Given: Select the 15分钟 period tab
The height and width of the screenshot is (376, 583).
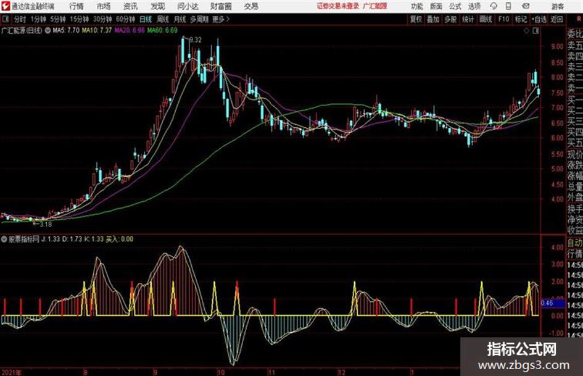Looking at the screenshot, I should click(x=80, y=19).
